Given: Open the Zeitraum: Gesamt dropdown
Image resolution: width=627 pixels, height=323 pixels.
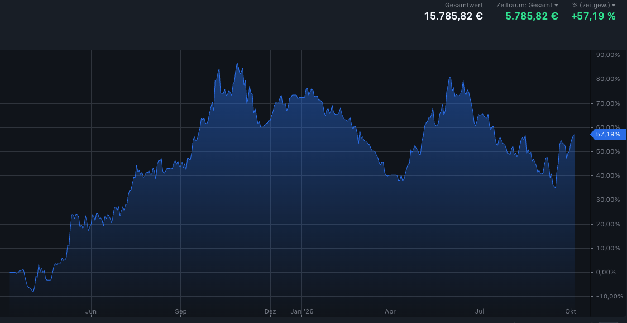Looking at the screenshot, I should pos(527,5).
